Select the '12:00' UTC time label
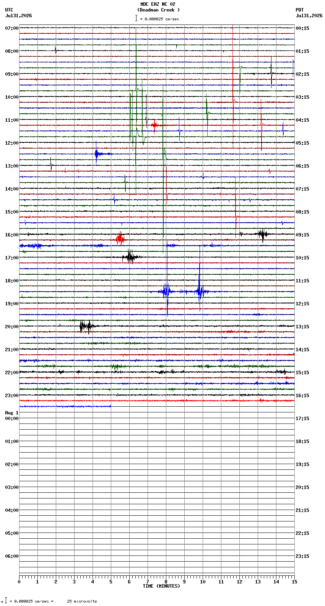This screenshot has height=606, width=325. point(11,143)
